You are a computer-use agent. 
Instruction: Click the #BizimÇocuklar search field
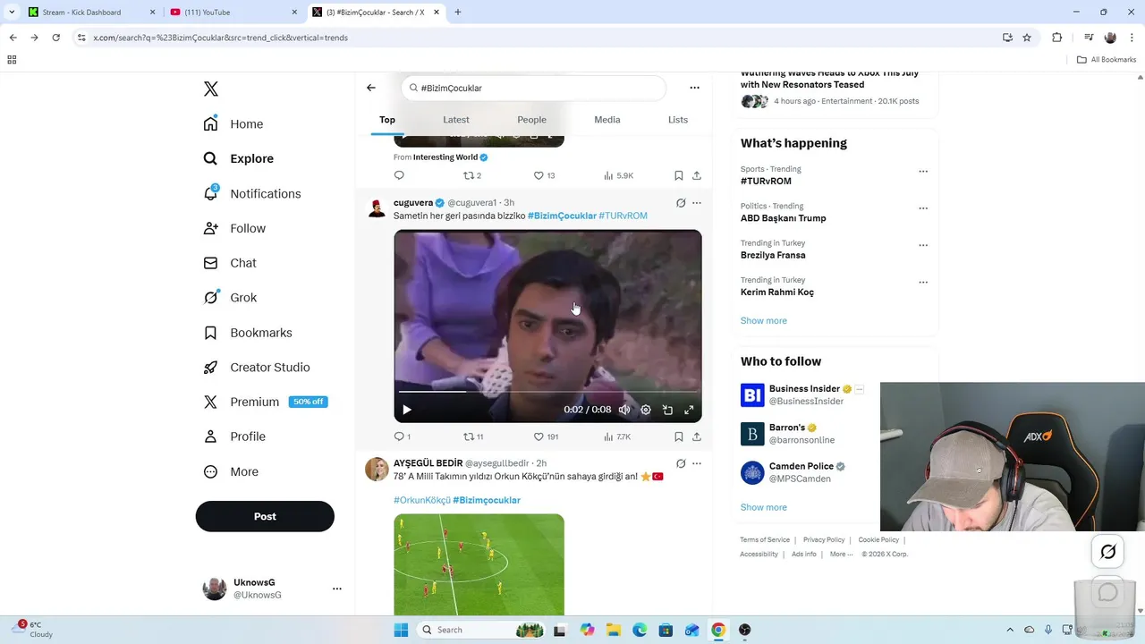(x=534, y=88)
